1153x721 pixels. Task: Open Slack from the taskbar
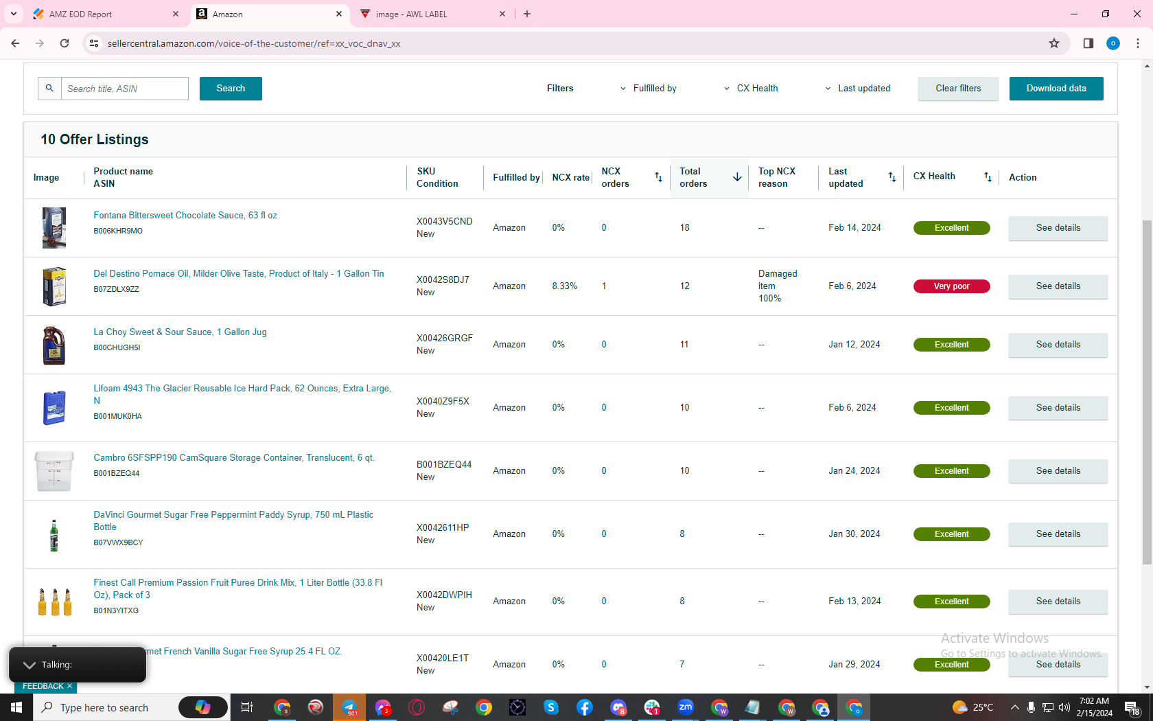[x=652, y=707]
